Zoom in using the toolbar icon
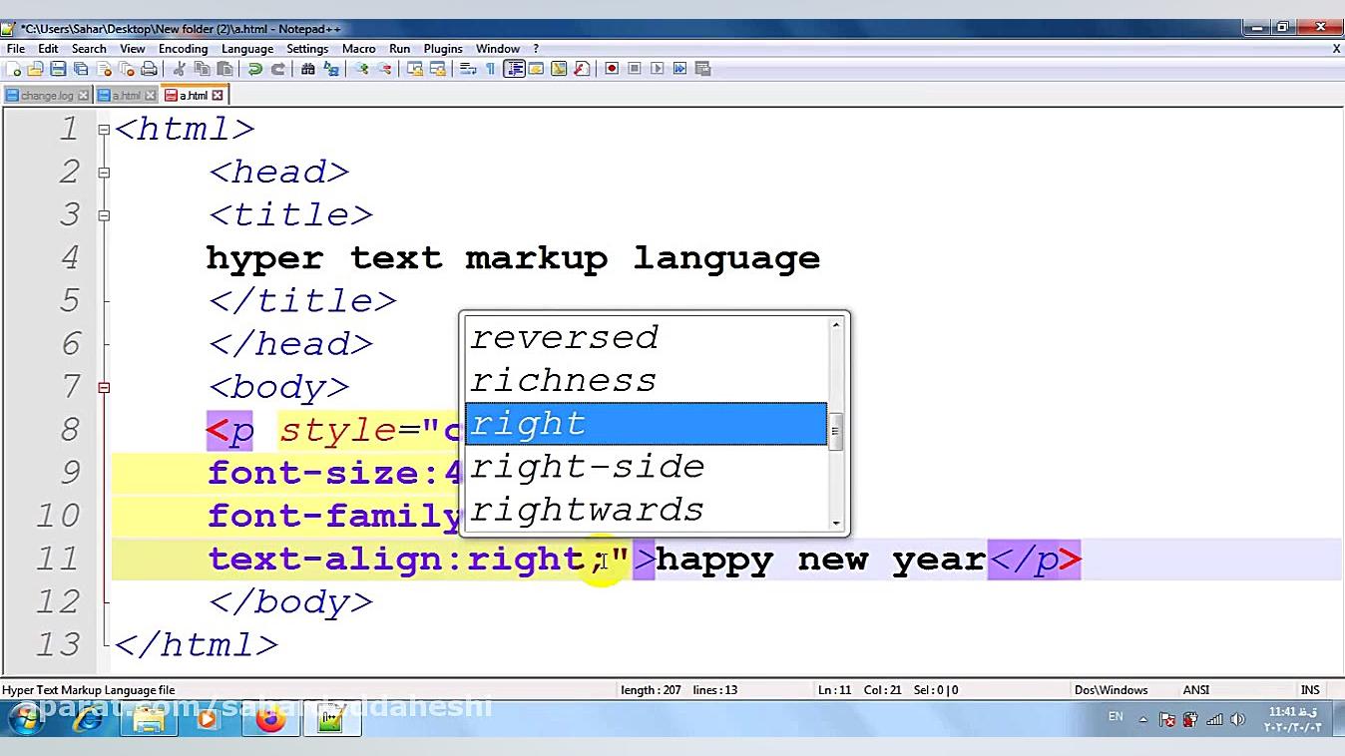 tap(361, 69)
